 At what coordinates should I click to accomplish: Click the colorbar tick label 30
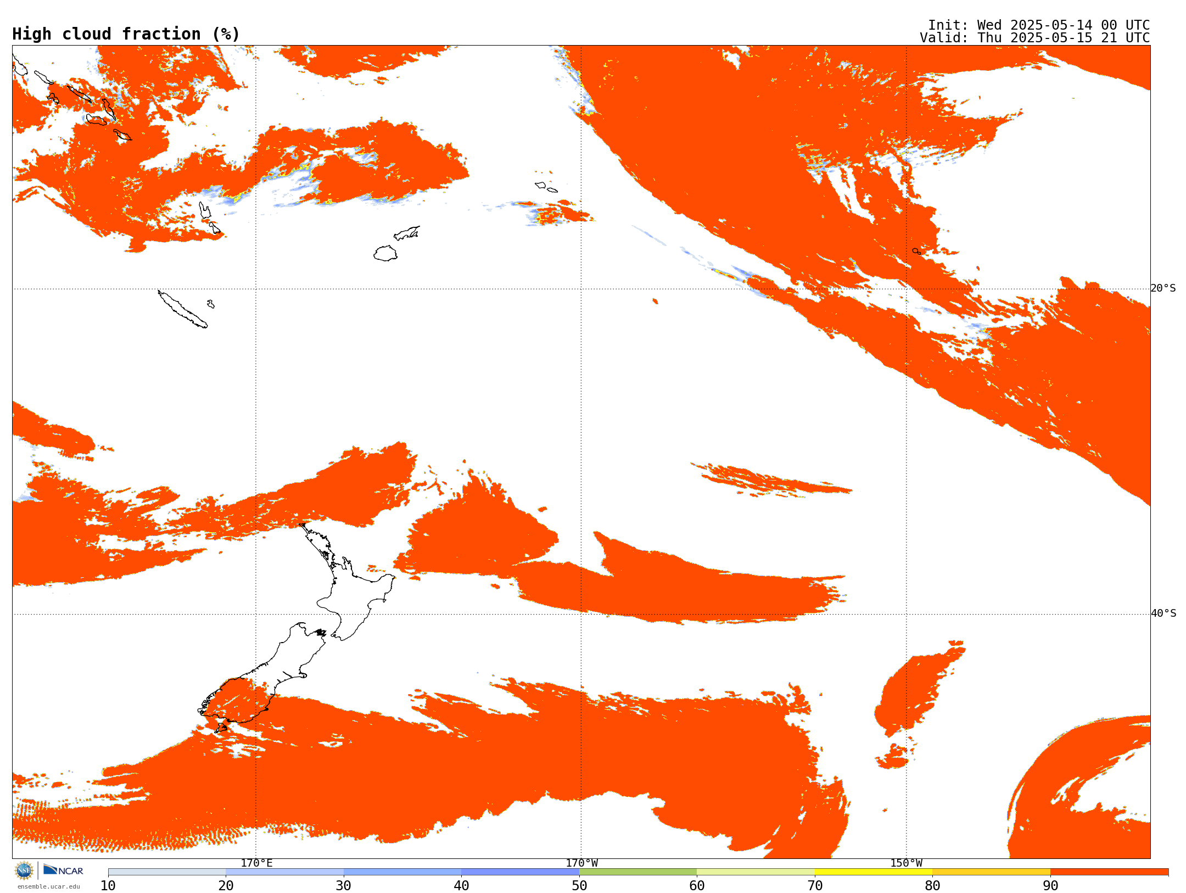(344, 886)
